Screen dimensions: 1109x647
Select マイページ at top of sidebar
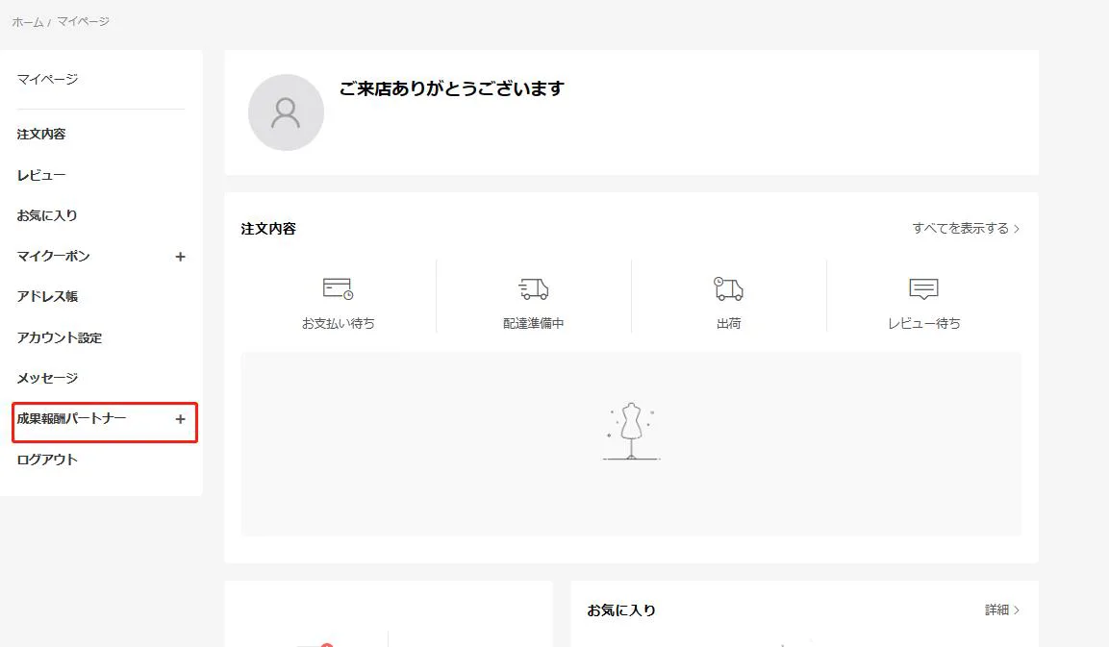47,80
